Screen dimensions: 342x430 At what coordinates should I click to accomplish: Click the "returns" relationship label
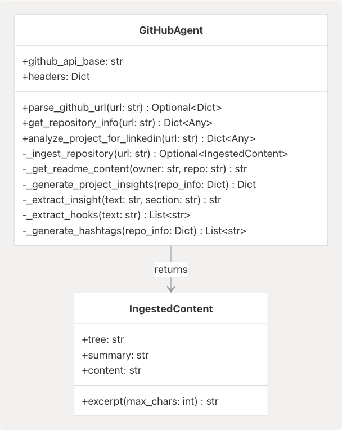(171, 270)
